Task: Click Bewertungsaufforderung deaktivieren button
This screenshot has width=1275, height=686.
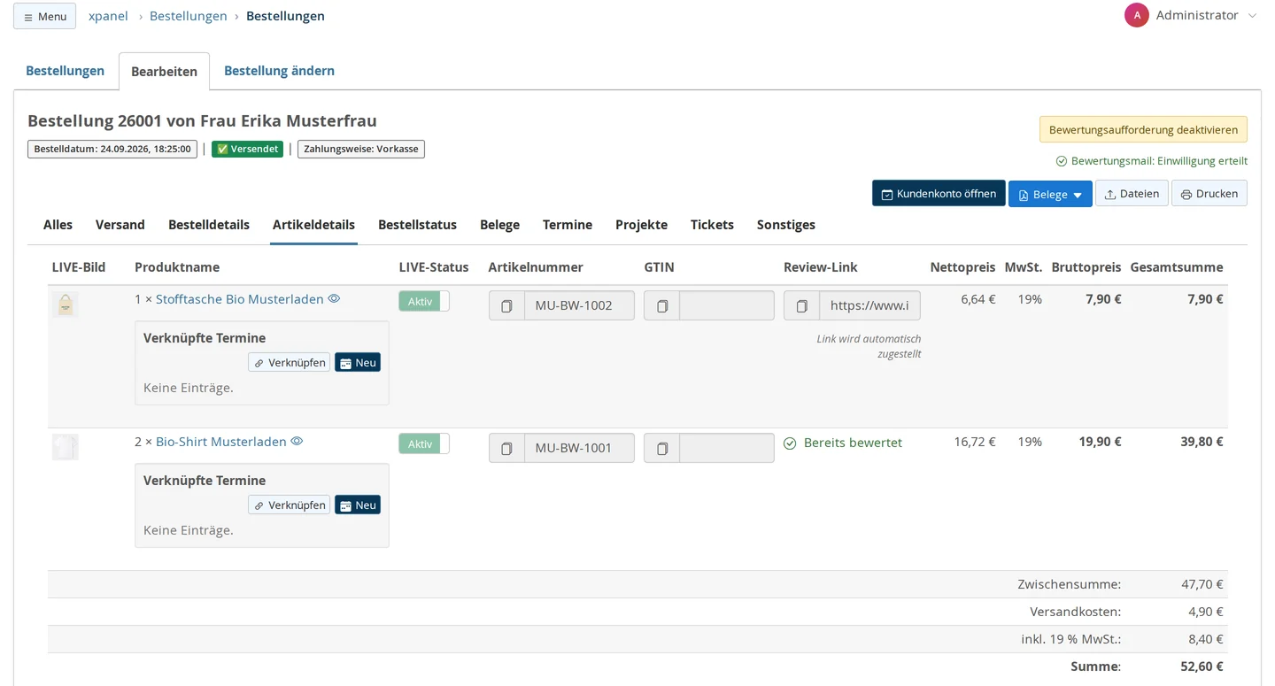Action: pyautogui.click(x=1143, y=129)
